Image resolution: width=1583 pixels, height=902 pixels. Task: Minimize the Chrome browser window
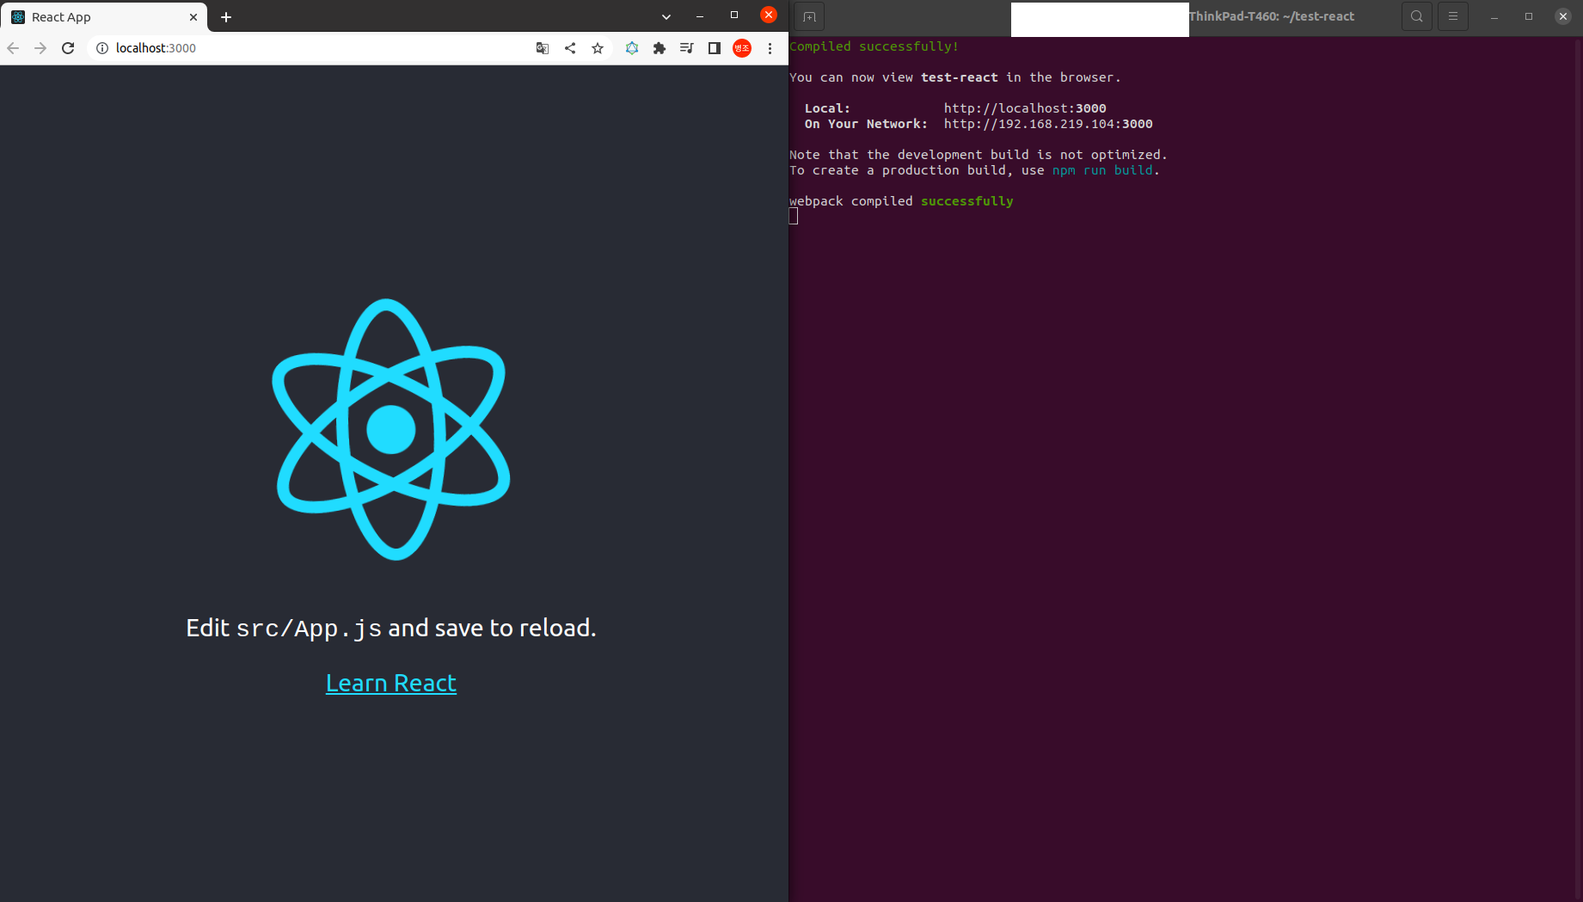(700, 15)
